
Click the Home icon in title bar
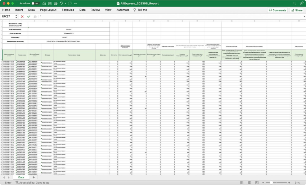pos(44,3)
